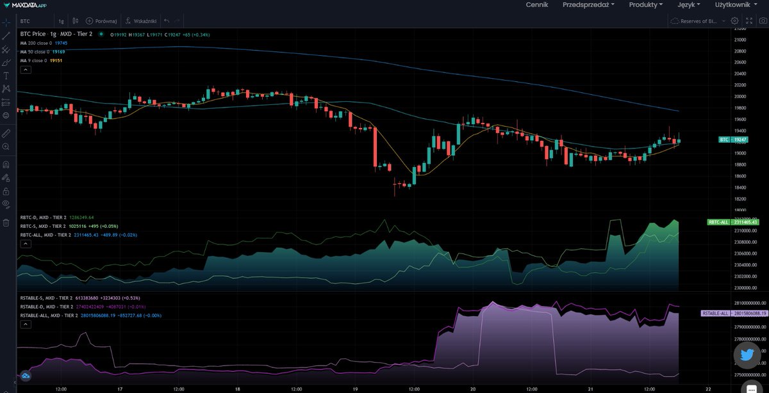The image size is (769, 393).
Task: Click the RSTABLE-ALL value scale label
Action: coord(734,313)
